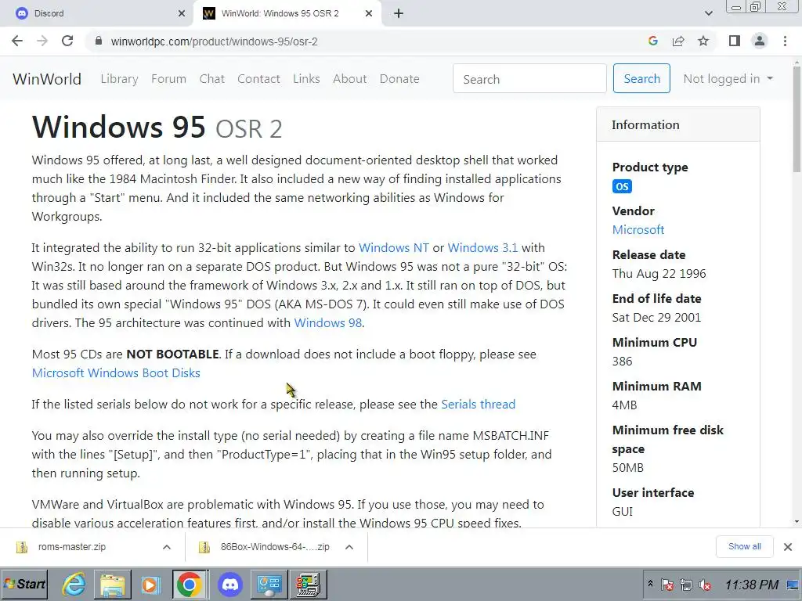
Task: Bookmark this page with the star icon
Action: (x=703, y=41)
